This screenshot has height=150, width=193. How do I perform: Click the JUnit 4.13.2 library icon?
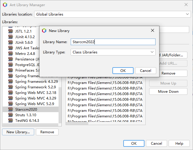pos(11,37)
